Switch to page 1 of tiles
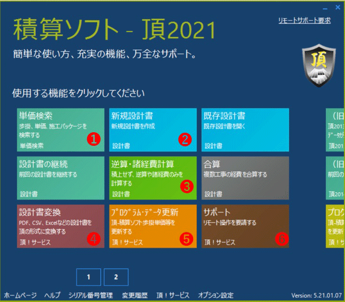 [88, 277]
